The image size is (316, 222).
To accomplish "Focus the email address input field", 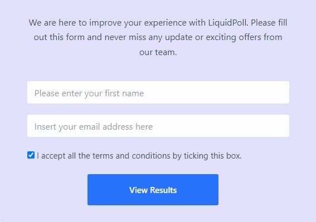I will tap(158, 126).
